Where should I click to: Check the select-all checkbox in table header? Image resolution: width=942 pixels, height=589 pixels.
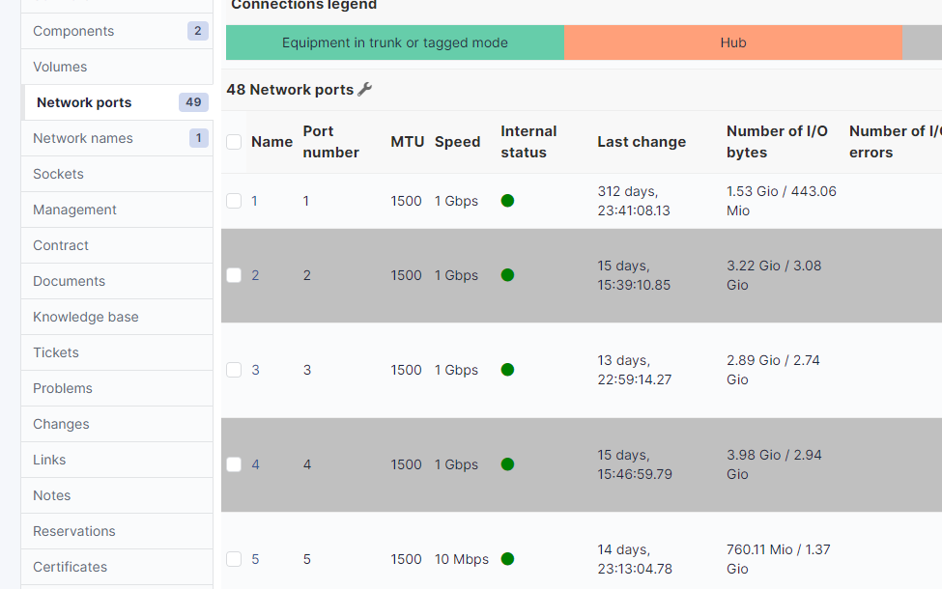233,141
